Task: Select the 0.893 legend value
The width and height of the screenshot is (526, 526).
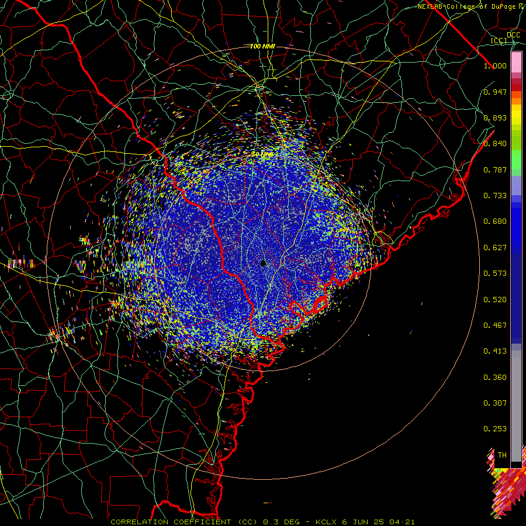Action: [x=495, y=117]
